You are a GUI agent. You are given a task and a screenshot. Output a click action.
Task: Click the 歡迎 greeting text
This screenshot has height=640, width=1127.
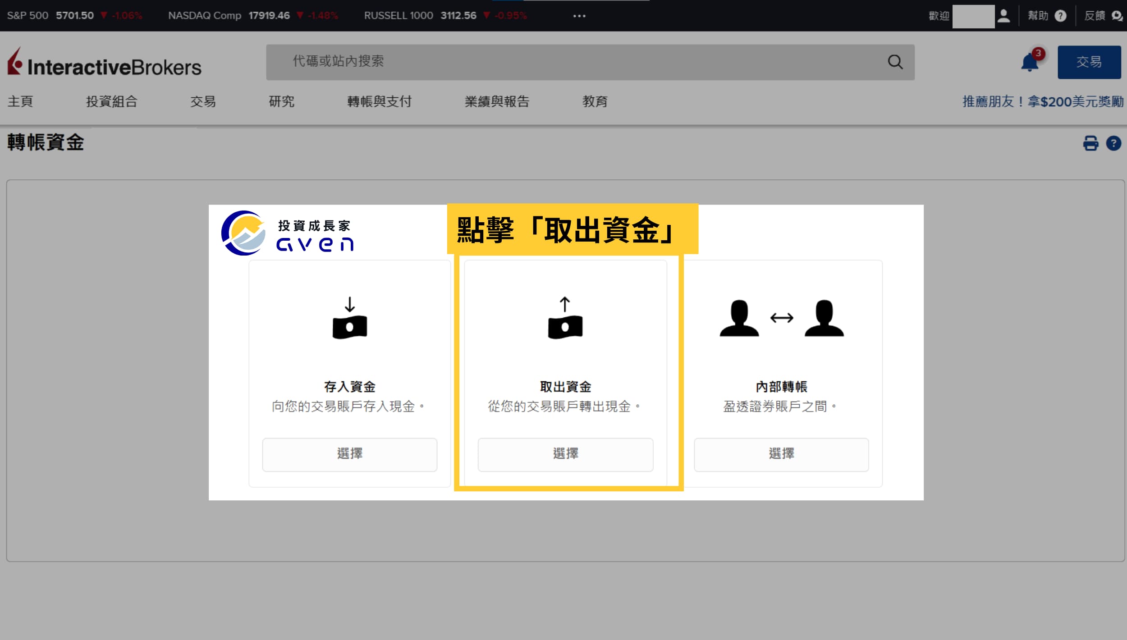click(939, 16)
